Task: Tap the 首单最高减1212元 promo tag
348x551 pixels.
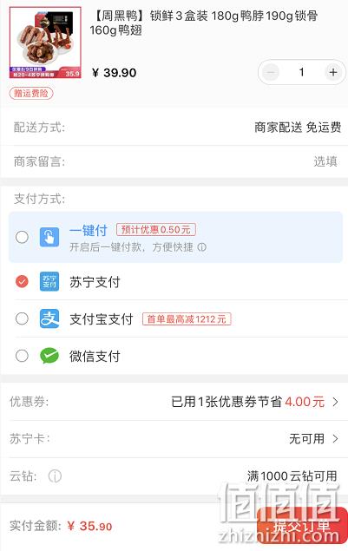Action: click(x=187, y=319)
